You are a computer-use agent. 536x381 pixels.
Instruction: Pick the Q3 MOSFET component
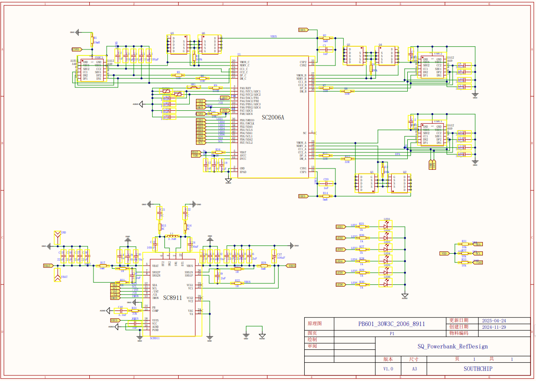pos(356,56)
